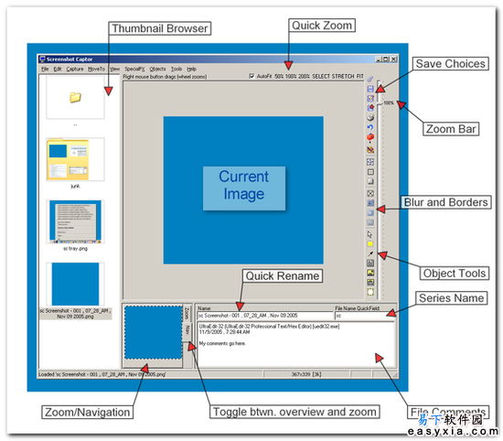Viewport: 503px width, 441px height.
Task: Open the Capture menu
Action: 75,69
